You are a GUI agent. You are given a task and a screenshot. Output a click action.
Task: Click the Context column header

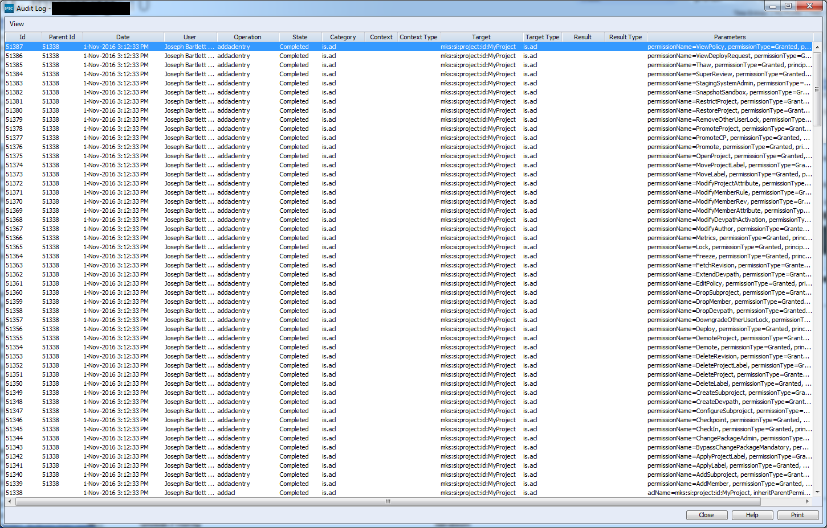381,37
